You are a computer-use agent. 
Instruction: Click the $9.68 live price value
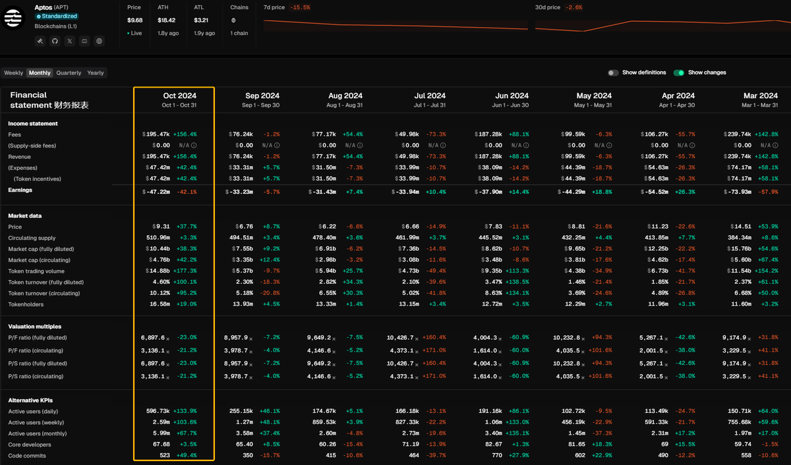tap(135, 20)
